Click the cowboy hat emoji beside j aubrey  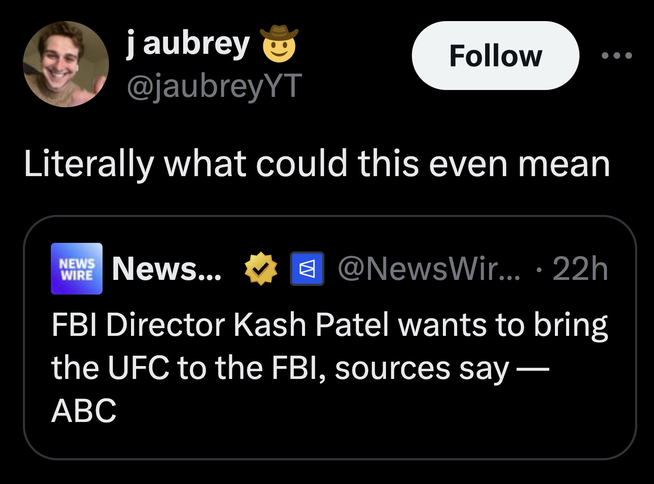coord(279,44)
